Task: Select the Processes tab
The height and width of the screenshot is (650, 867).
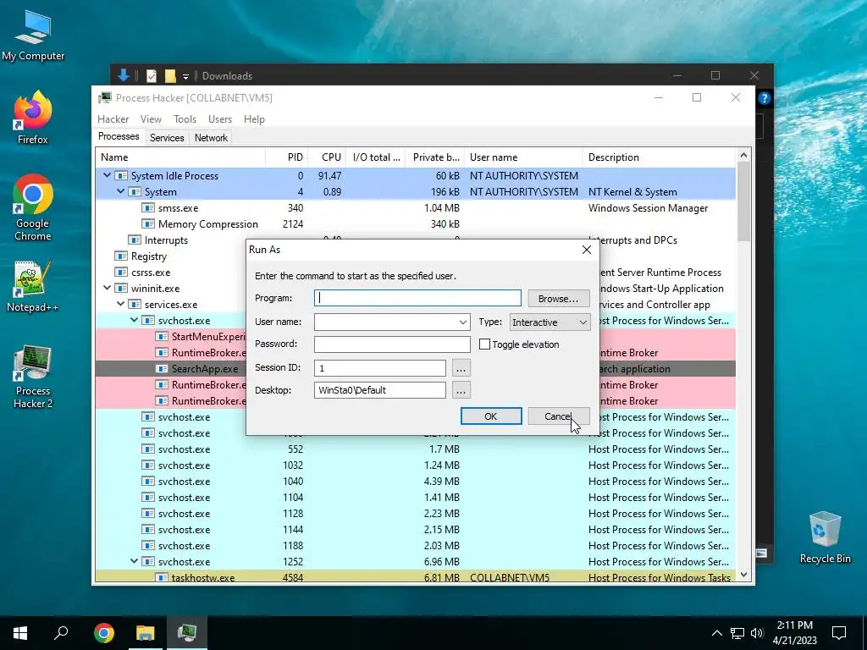Action: pyautogui.click(x=119, y=136)
